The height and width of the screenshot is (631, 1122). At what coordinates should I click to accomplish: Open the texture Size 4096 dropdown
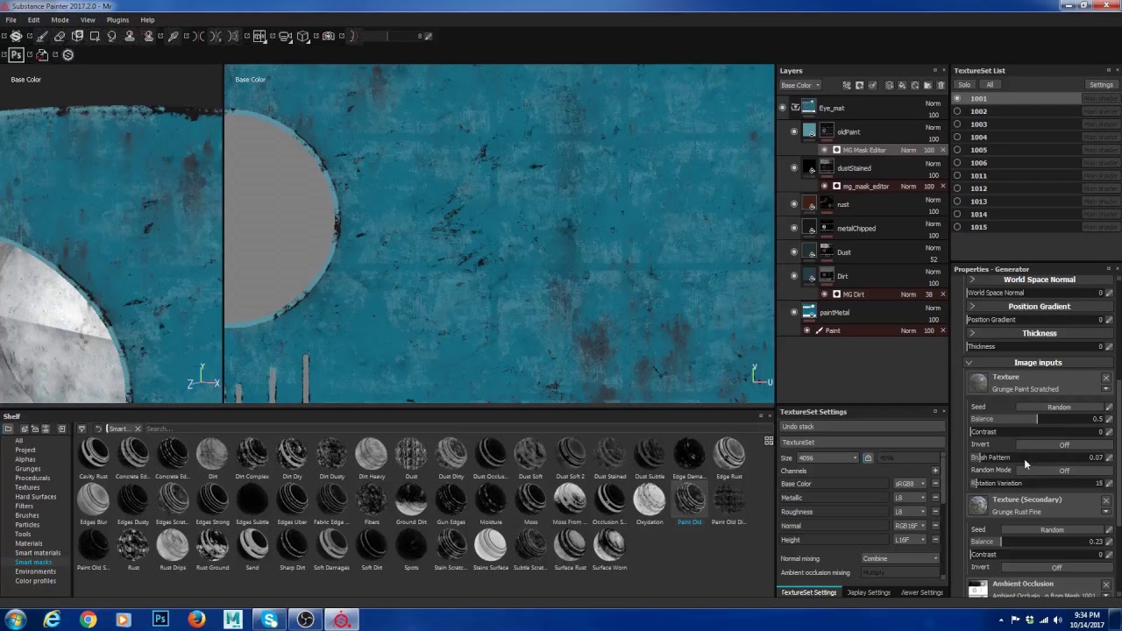click(827, 457)
